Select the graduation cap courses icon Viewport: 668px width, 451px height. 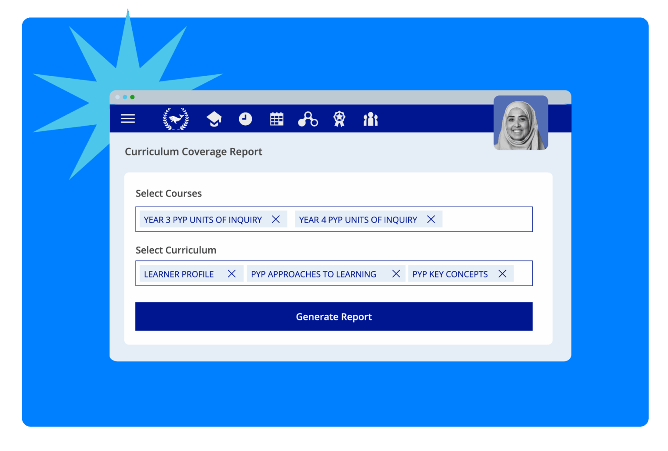coord(214,118)
